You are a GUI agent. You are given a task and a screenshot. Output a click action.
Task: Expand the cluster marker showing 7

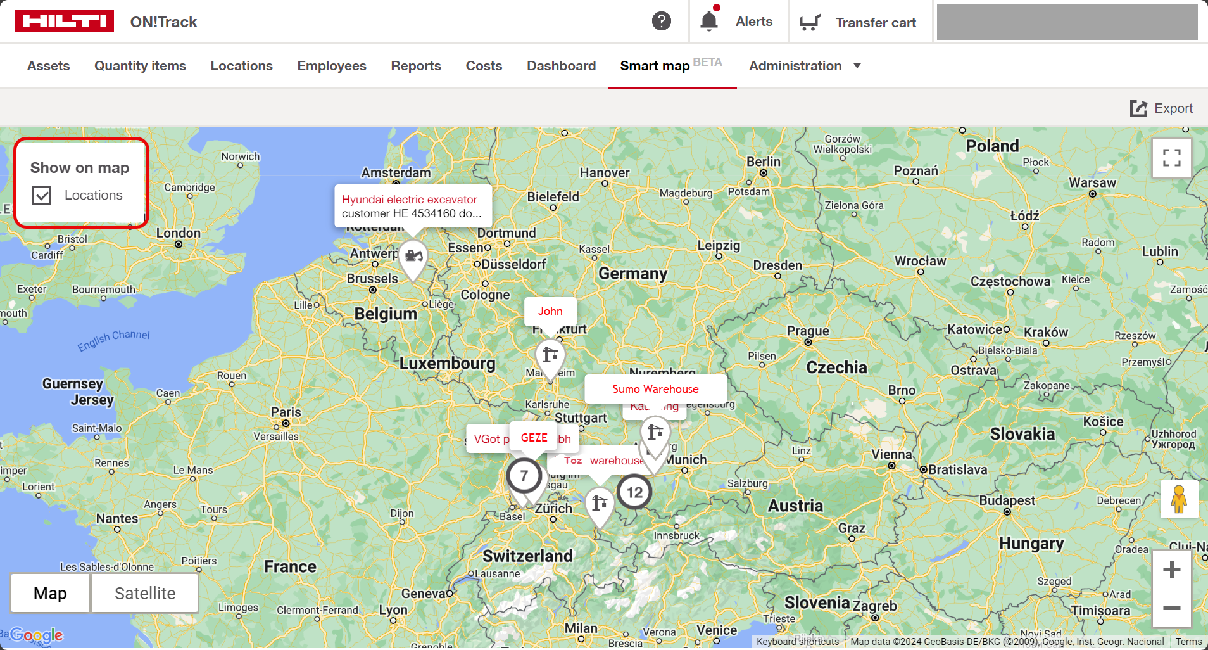point(524,475)
